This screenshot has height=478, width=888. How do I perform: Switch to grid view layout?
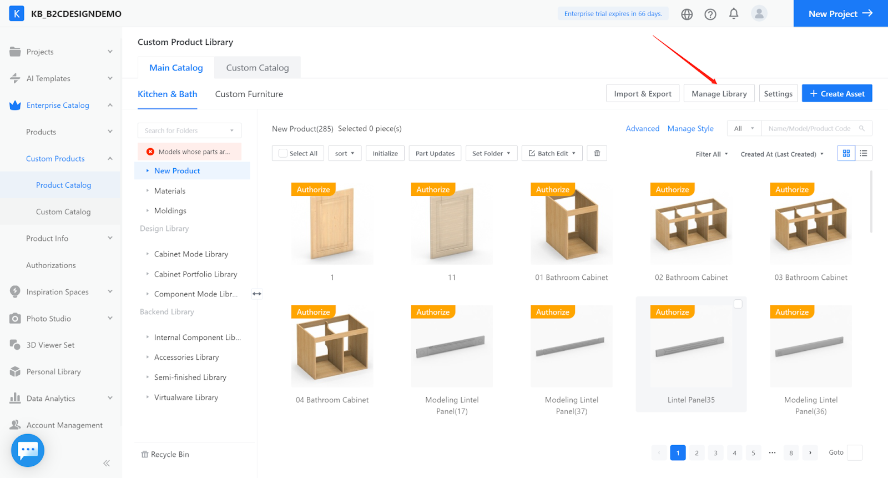coord(846,153)
